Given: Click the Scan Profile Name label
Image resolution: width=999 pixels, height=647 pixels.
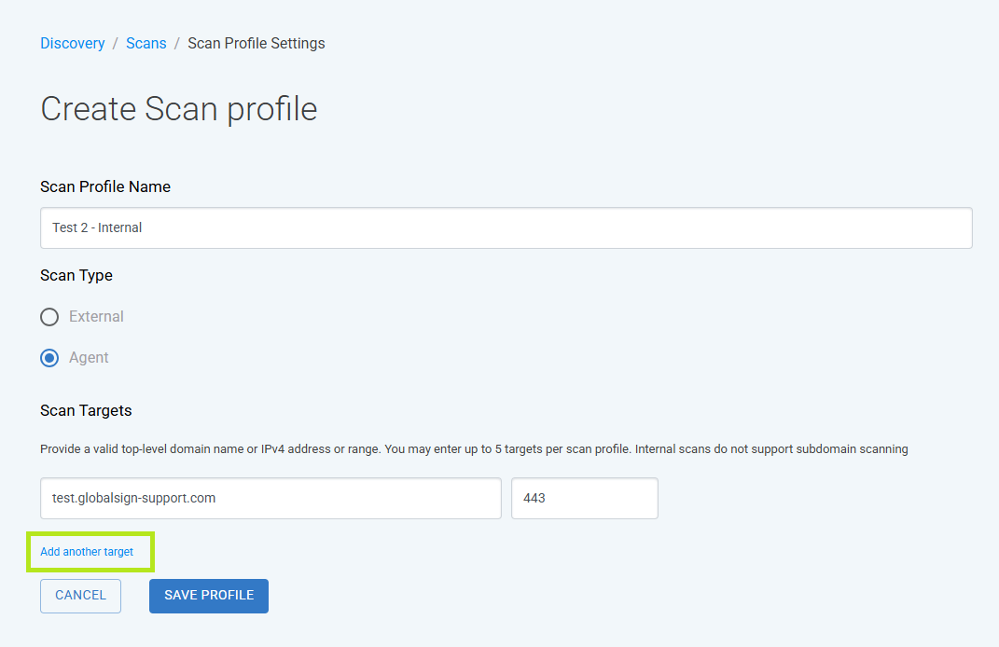Looking at the screenshot, I should coord(105,186).
